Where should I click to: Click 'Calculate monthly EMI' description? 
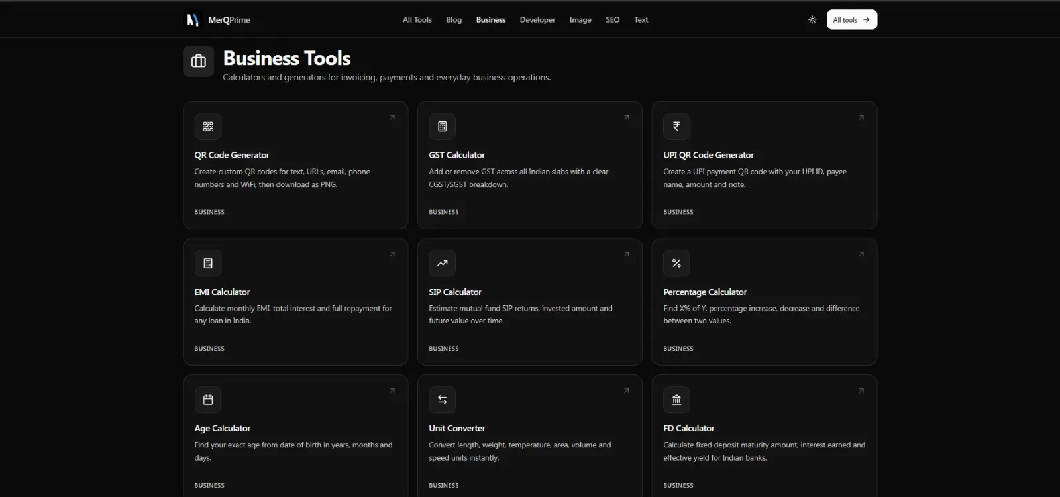293,314
